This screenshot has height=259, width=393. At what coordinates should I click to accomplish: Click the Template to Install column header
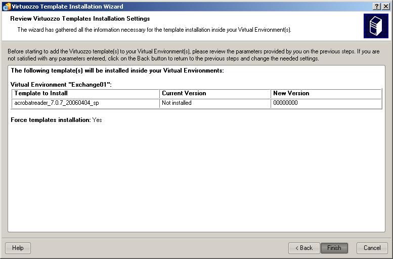tap(85, 94)
